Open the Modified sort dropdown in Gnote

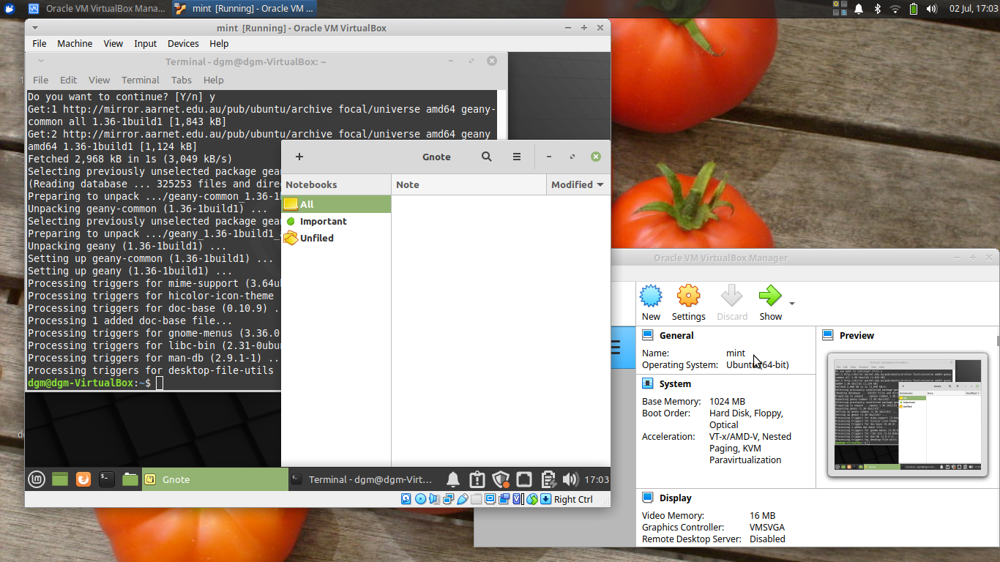578,184
